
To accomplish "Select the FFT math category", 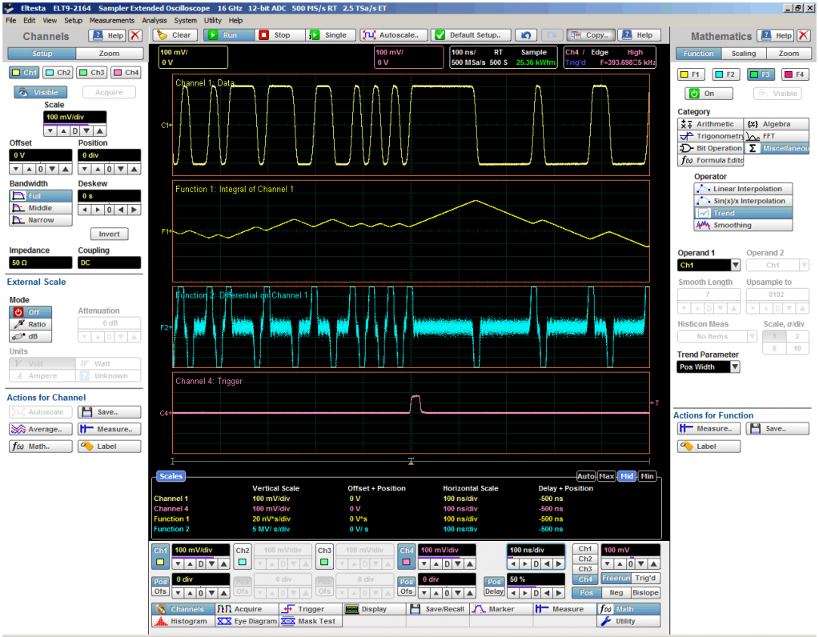I will [776, 136].
